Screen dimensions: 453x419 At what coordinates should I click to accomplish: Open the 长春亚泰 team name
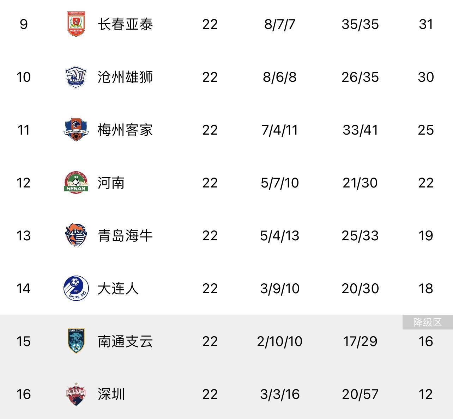(x=125, y=24)
